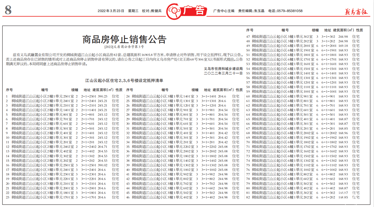374x207 pixels.
Task: Click the signing date 二〇二二年三月二十一日
Action: pyautogui.click(x=223, y=73)
